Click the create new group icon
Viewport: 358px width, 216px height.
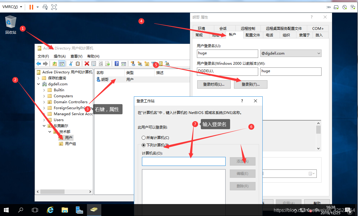140,64
